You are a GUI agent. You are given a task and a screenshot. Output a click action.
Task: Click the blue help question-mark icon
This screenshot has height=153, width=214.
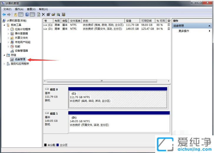point(27,14)
